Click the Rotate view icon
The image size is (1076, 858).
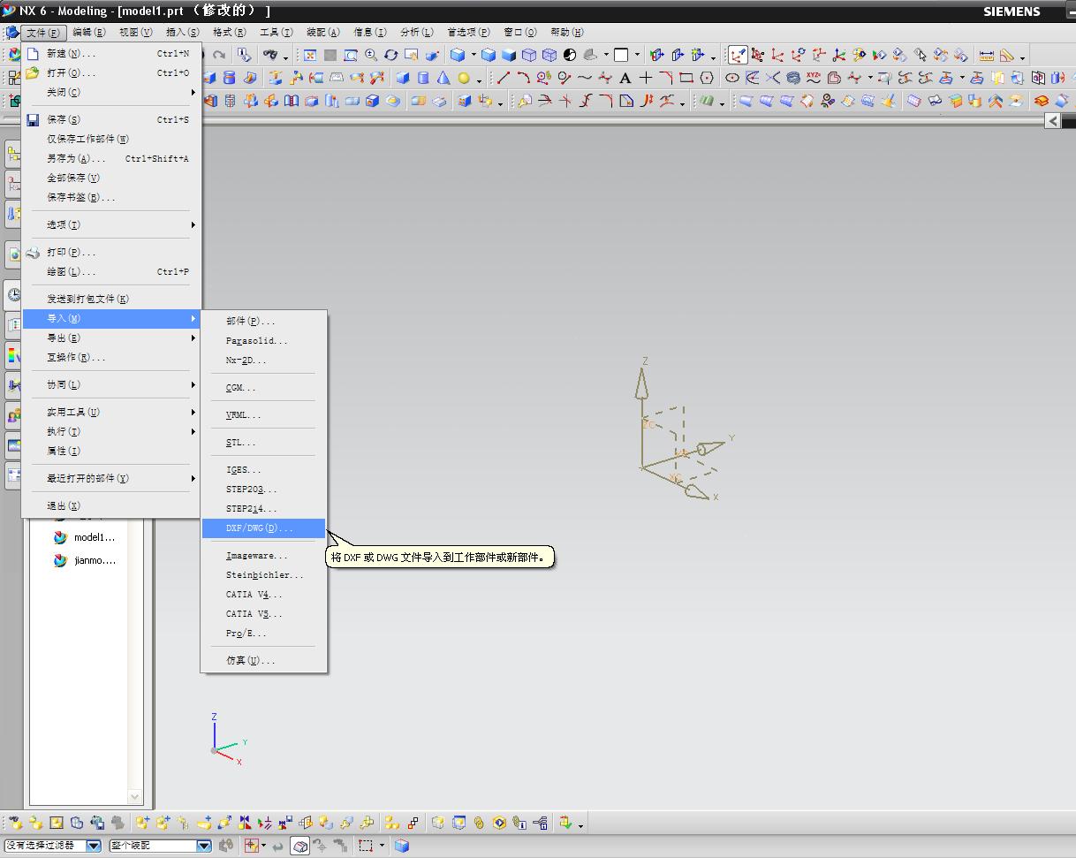[x=390, y=56]
